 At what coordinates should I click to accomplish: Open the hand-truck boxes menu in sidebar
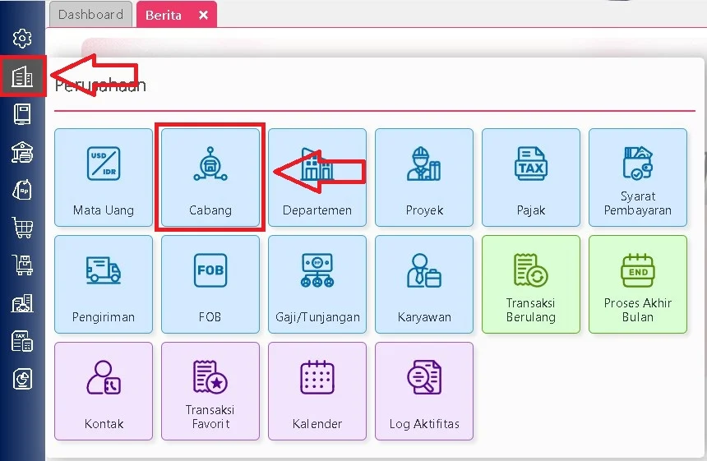coord(22,265)
